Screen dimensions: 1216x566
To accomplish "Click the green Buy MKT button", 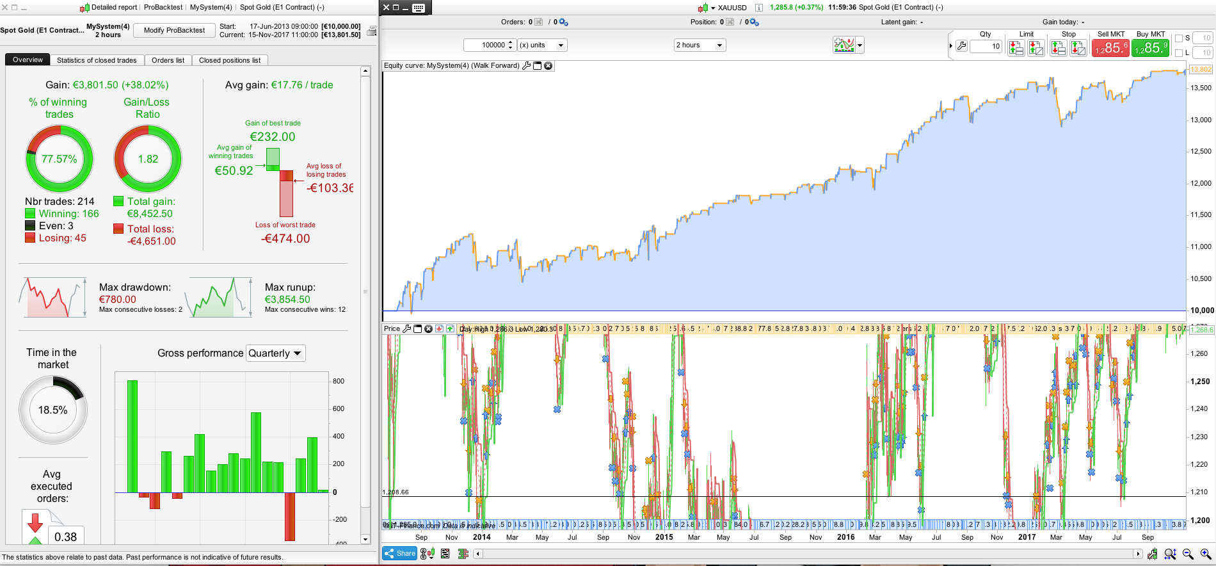I will pyautogui.click(x=1150, y=47).
